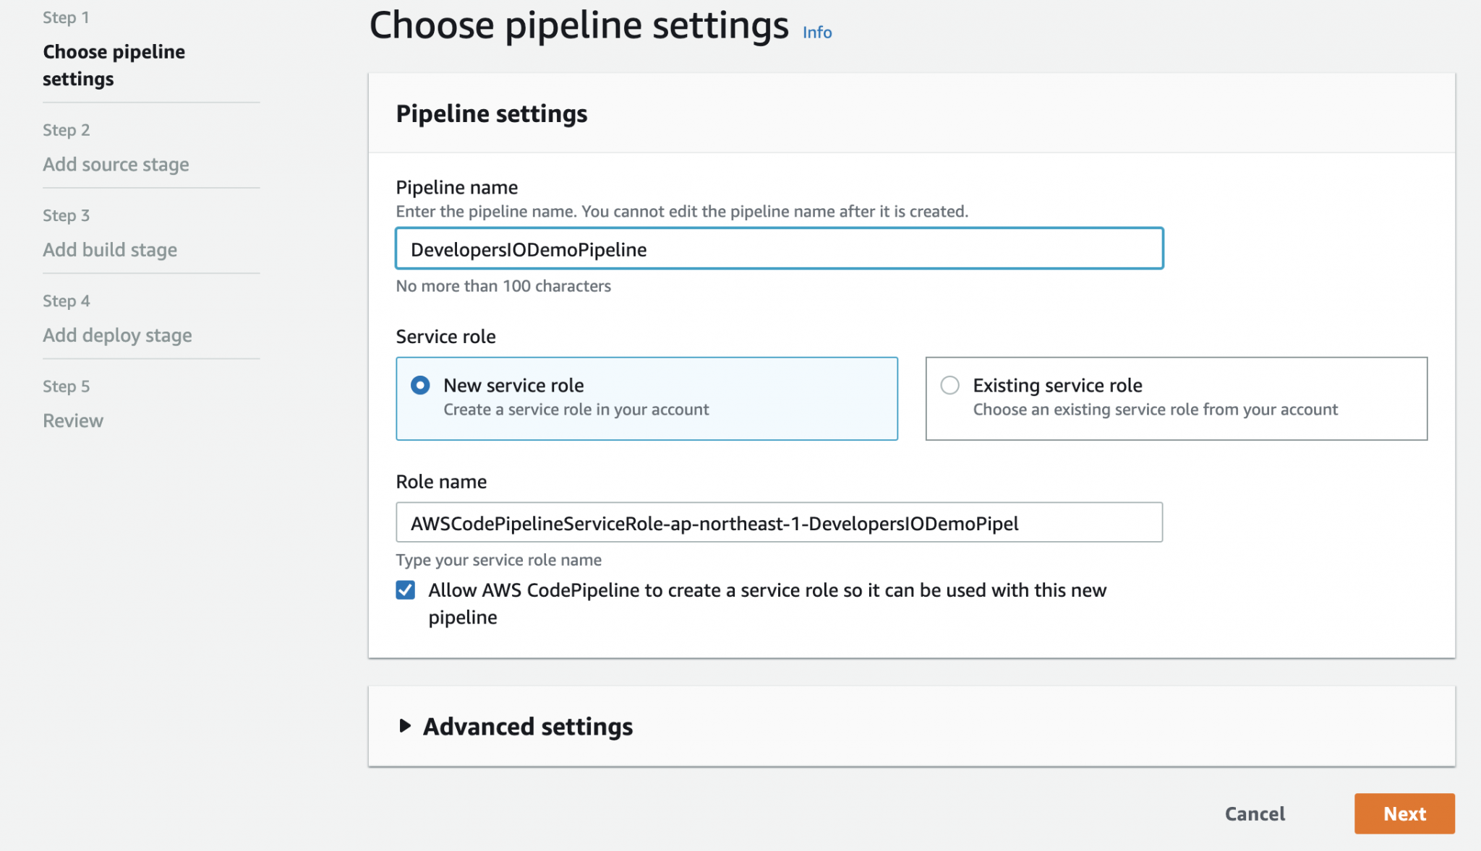Screen dimensions: 1481x851
Task: Click the Advanced settings disclosure triangle
Action: [405, 727]
